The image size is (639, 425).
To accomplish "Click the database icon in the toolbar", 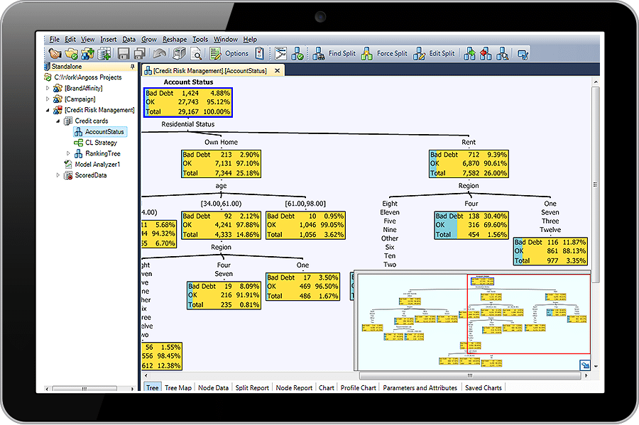I will point(105,53).
